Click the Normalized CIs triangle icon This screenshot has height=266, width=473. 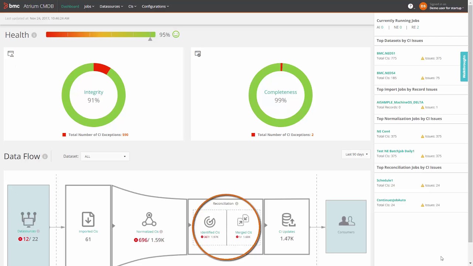point(149,219)
